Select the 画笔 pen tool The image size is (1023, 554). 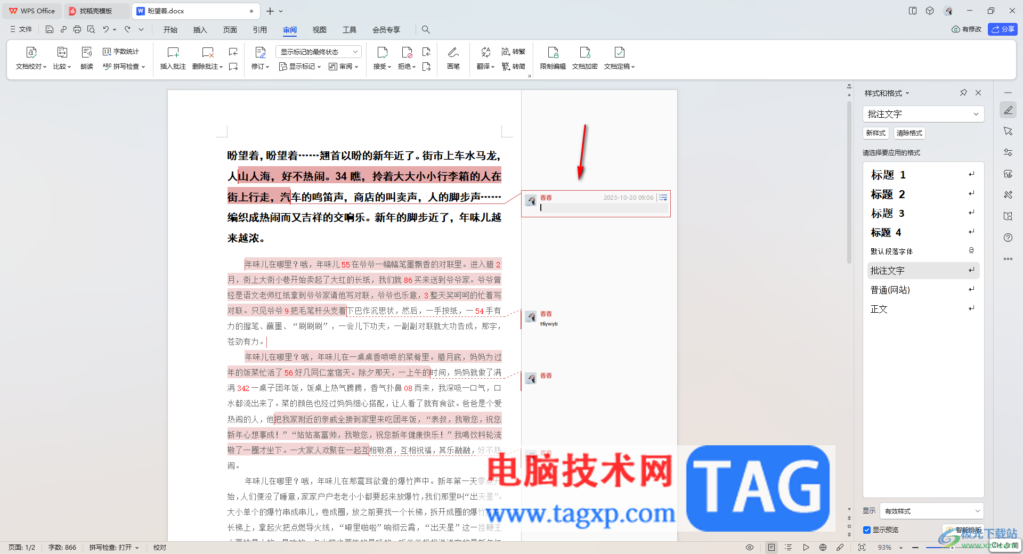[453, 52]
